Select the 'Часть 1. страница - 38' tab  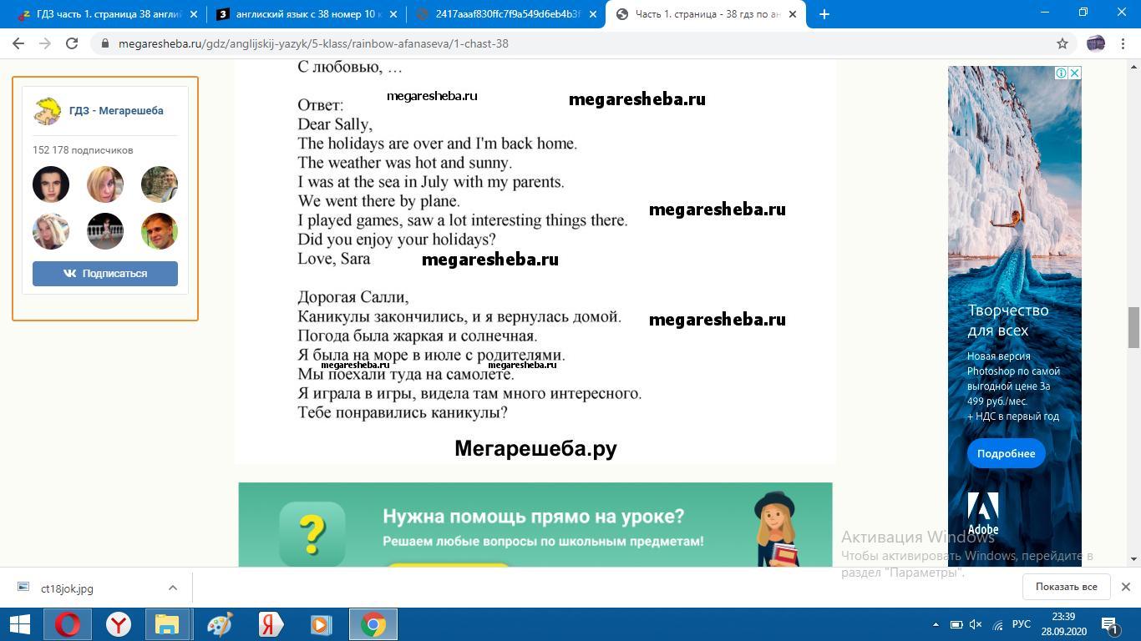pos(707,14)
